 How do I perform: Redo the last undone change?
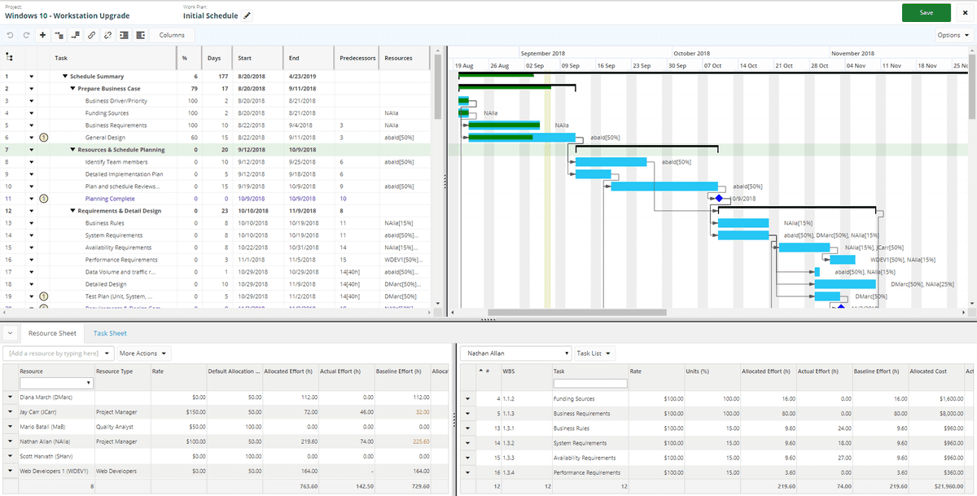click(24, 35)
